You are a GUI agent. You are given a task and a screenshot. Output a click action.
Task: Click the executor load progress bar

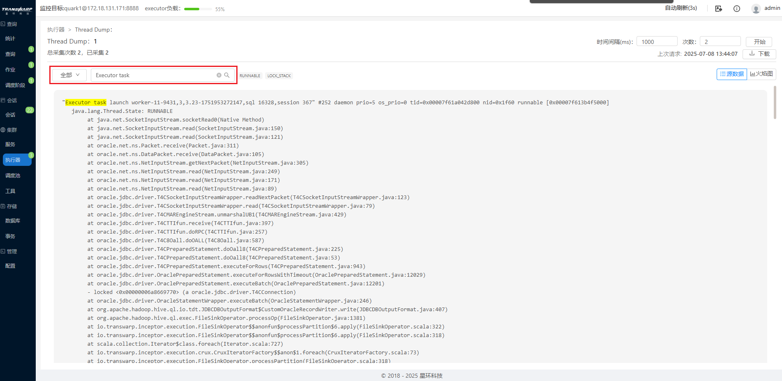coord(198,9)
